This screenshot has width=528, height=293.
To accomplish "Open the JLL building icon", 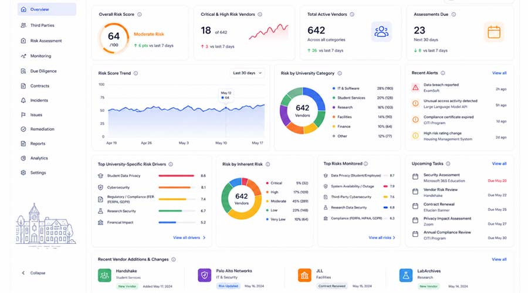I will click(x=304, y=275).
